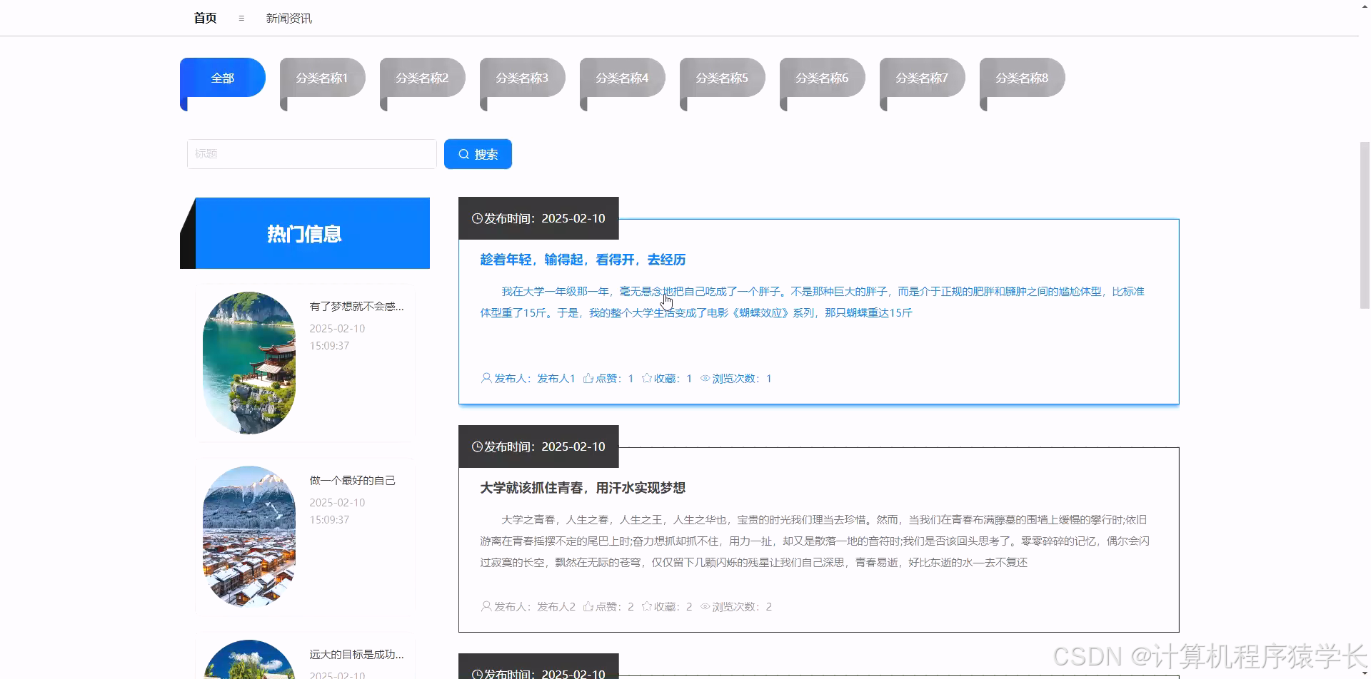The width and height of the screenshot is (1371, 679).
Task: Click the clock icon on first article date
Action: point(477,218)
